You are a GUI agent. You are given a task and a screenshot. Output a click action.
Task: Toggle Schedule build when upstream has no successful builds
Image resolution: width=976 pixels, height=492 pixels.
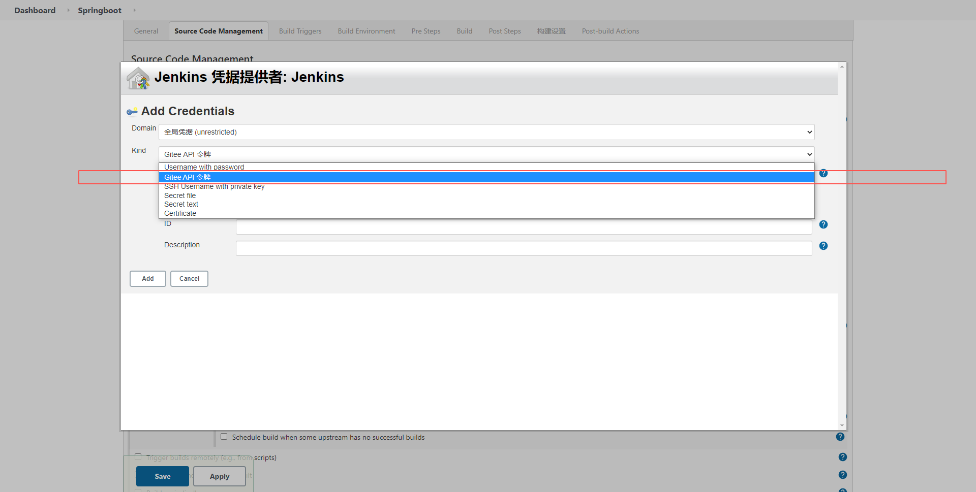coord(224,437)
